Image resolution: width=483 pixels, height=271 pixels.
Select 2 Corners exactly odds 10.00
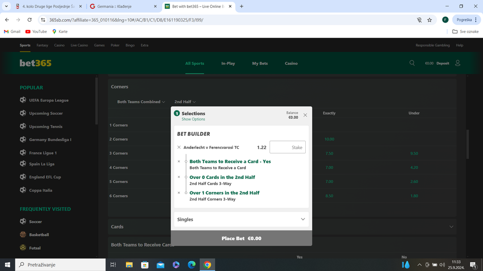pos(329,139)
